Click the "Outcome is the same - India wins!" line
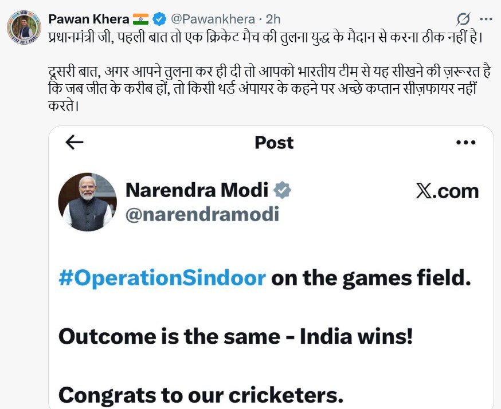 click(x=236, y=336)
